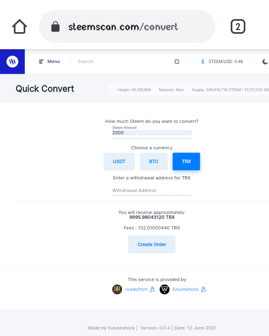269x336 pixels.
Task: Open the browser tabs counter showing 2
Action: tap(238, 26)
